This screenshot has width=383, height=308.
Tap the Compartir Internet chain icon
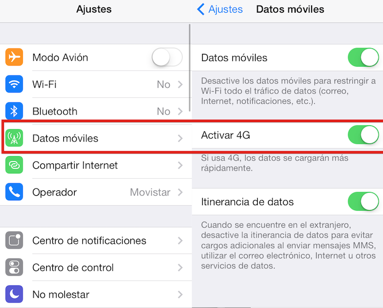pyautogui.click(x=14, y=165)
